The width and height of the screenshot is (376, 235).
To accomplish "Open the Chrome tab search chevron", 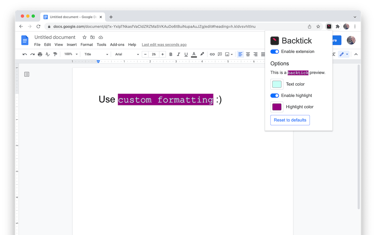I will tap(355, 17).
